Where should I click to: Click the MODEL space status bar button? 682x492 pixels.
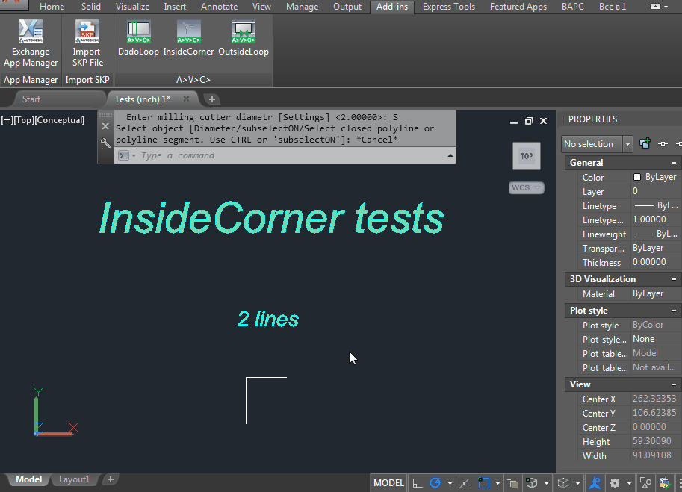[x=389, y=482]
